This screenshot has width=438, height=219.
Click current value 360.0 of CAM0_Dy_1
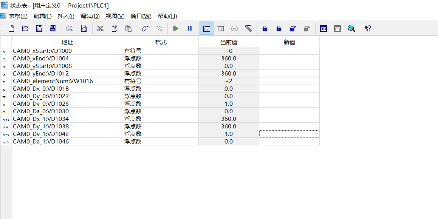tap(229, 126)
